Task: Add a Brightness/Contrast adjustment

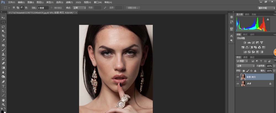Action: pyautogui.click(x=245, y=42)
